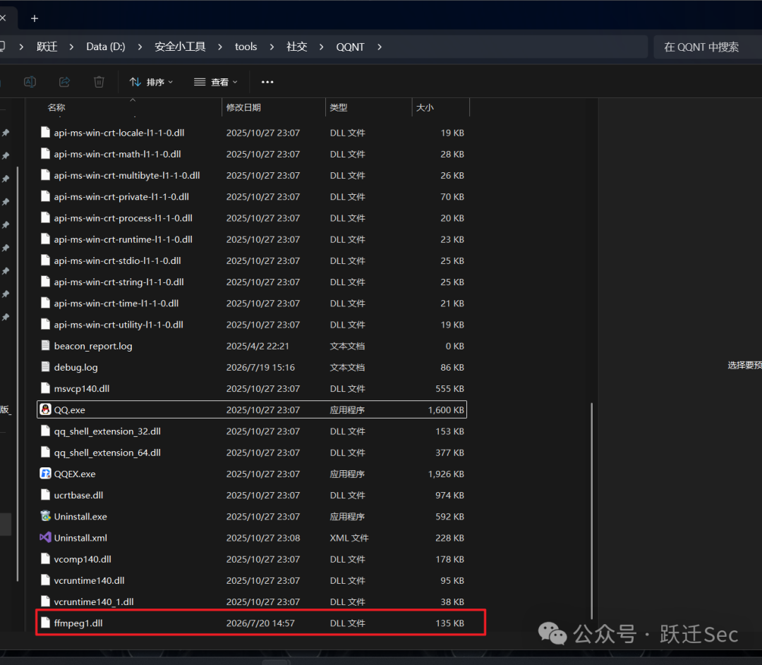The width and height of the screenshot is (762, 665).
Task: Select the QQ.exe penguin icon
Action: click(45, 409)
